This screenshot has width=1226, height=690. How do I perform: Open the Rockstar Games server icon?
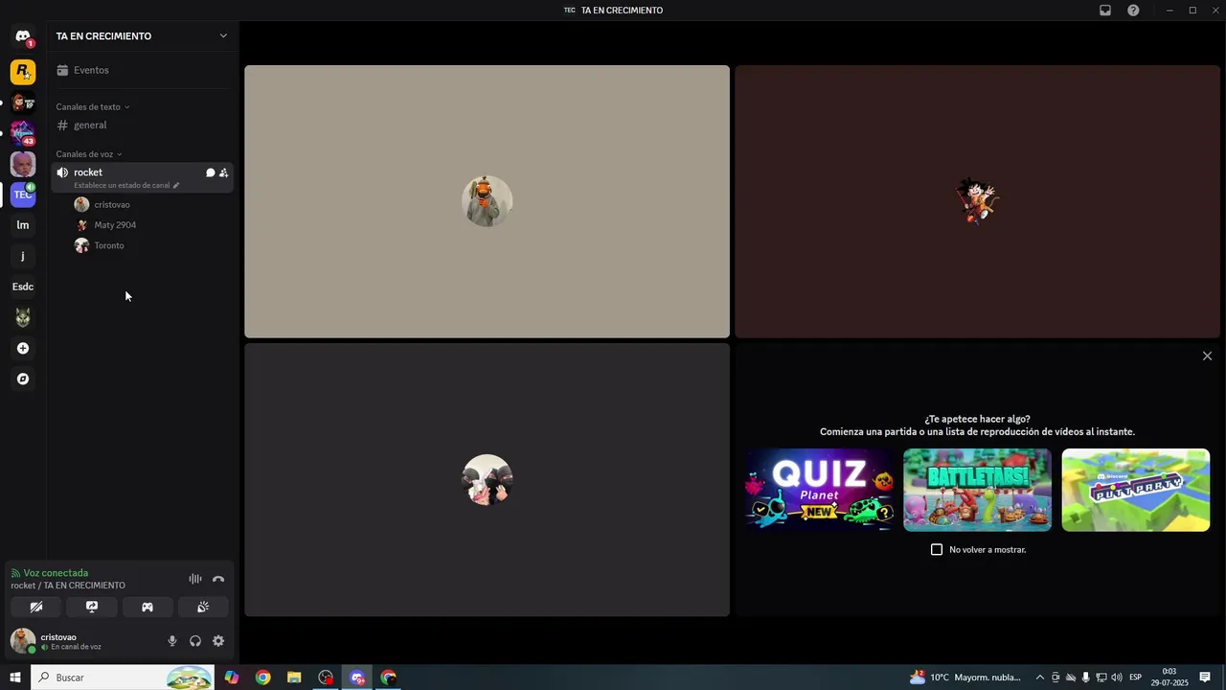(23, 72)
